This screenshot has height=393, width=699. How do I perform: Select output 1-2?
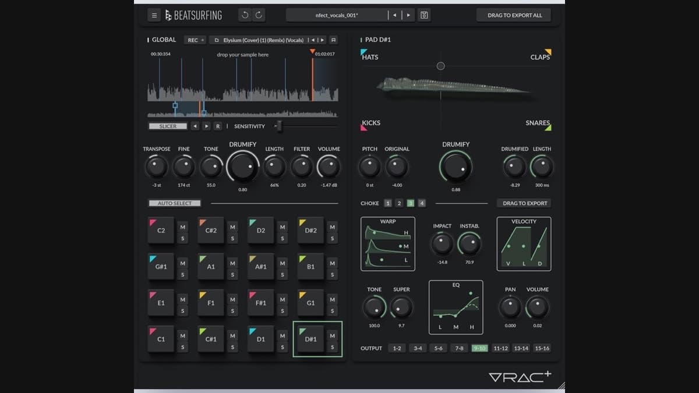coord(397,348)
